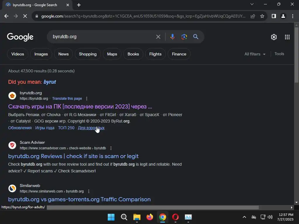Screen dimensions: 299x224
Task: Open Windows taskbar search
Action: click(x=124, y=217)
